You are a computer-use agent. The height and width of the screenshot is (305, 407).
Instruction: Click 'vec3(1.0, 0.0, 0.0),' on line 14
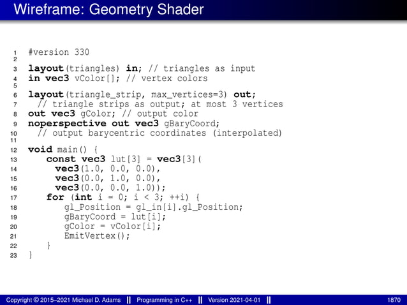[x=108, y=168]
